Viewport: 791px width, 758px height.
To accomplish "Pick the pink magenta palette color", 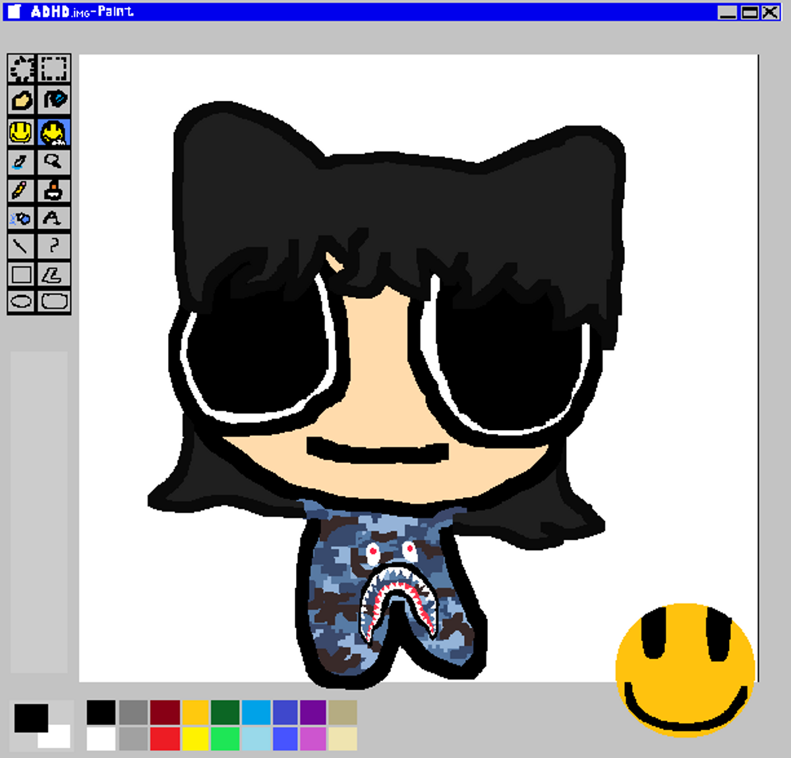I will (x=312, y=739).
